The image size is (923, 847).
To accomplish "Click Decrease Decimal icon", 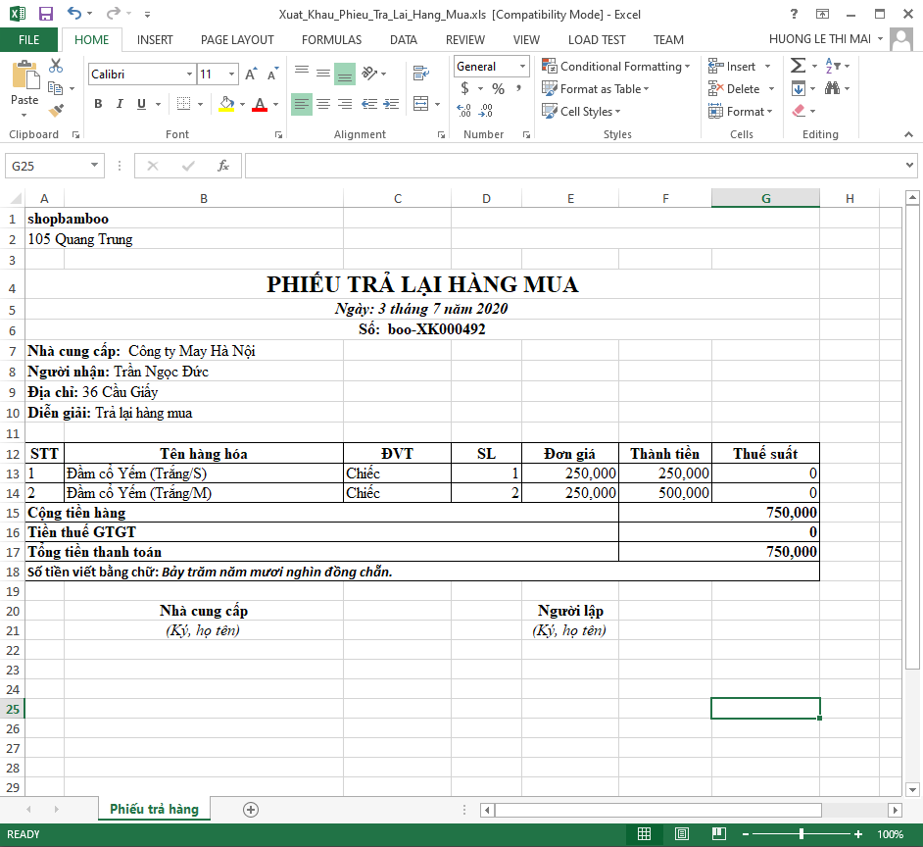I will click(486, 110).
